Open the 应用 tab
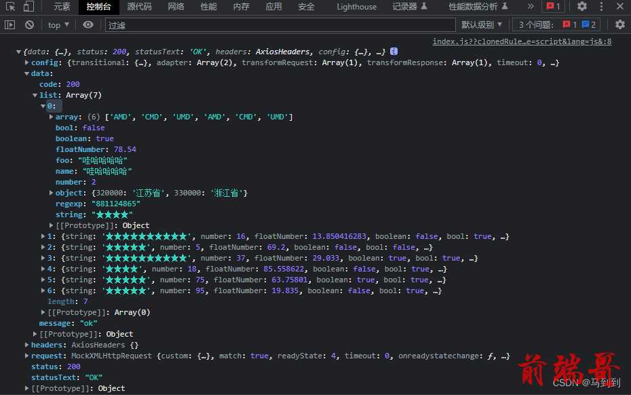Viewport: 631px width, 395px height. pyautogui.click(x=273, y=6)
